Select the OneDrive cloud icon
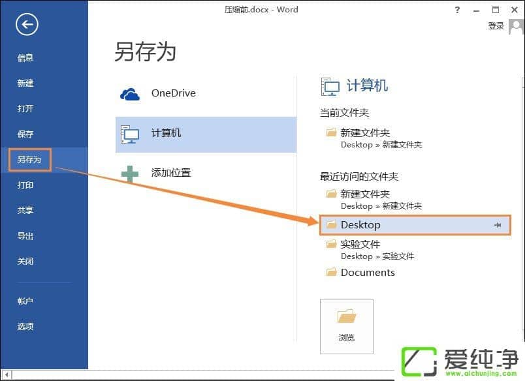Image resolution: width=525 pixels, height=381 pixels. (x=130, y=93)
